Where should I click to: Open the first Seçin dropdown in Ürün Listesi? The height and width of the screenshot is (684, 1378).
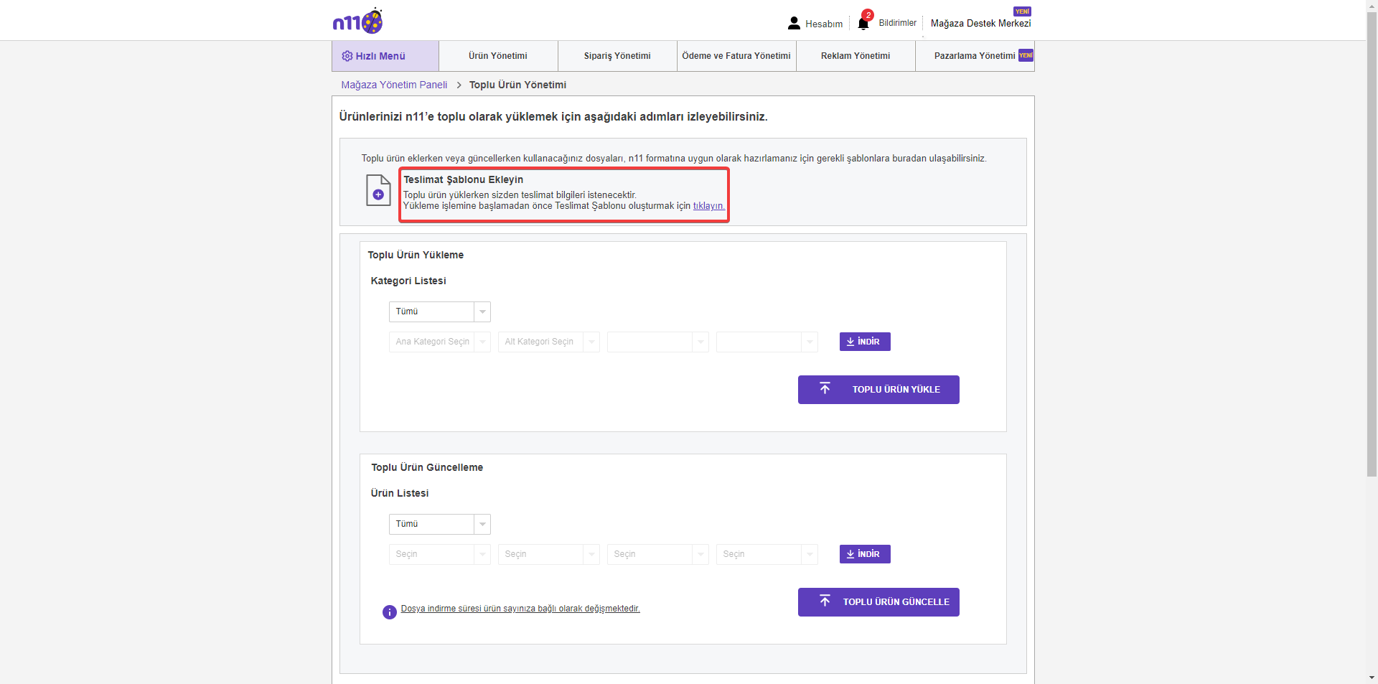(x=440, y=554)
